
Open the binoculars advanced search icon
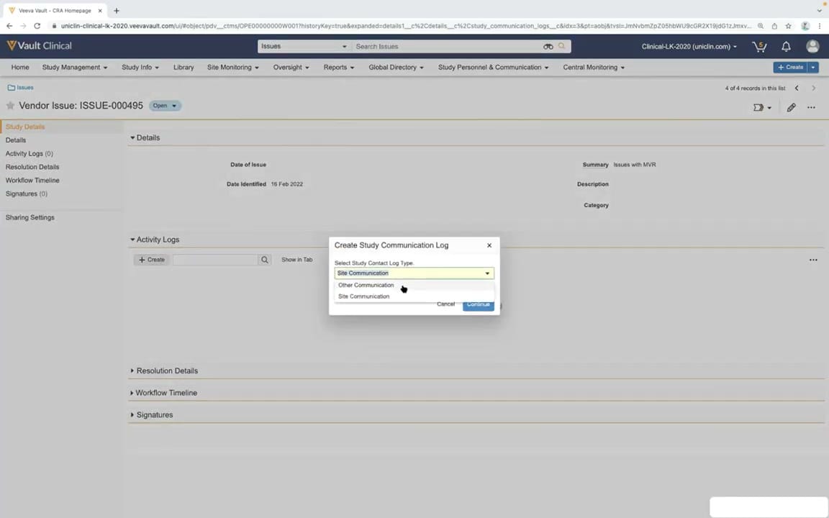coord(548,47)
